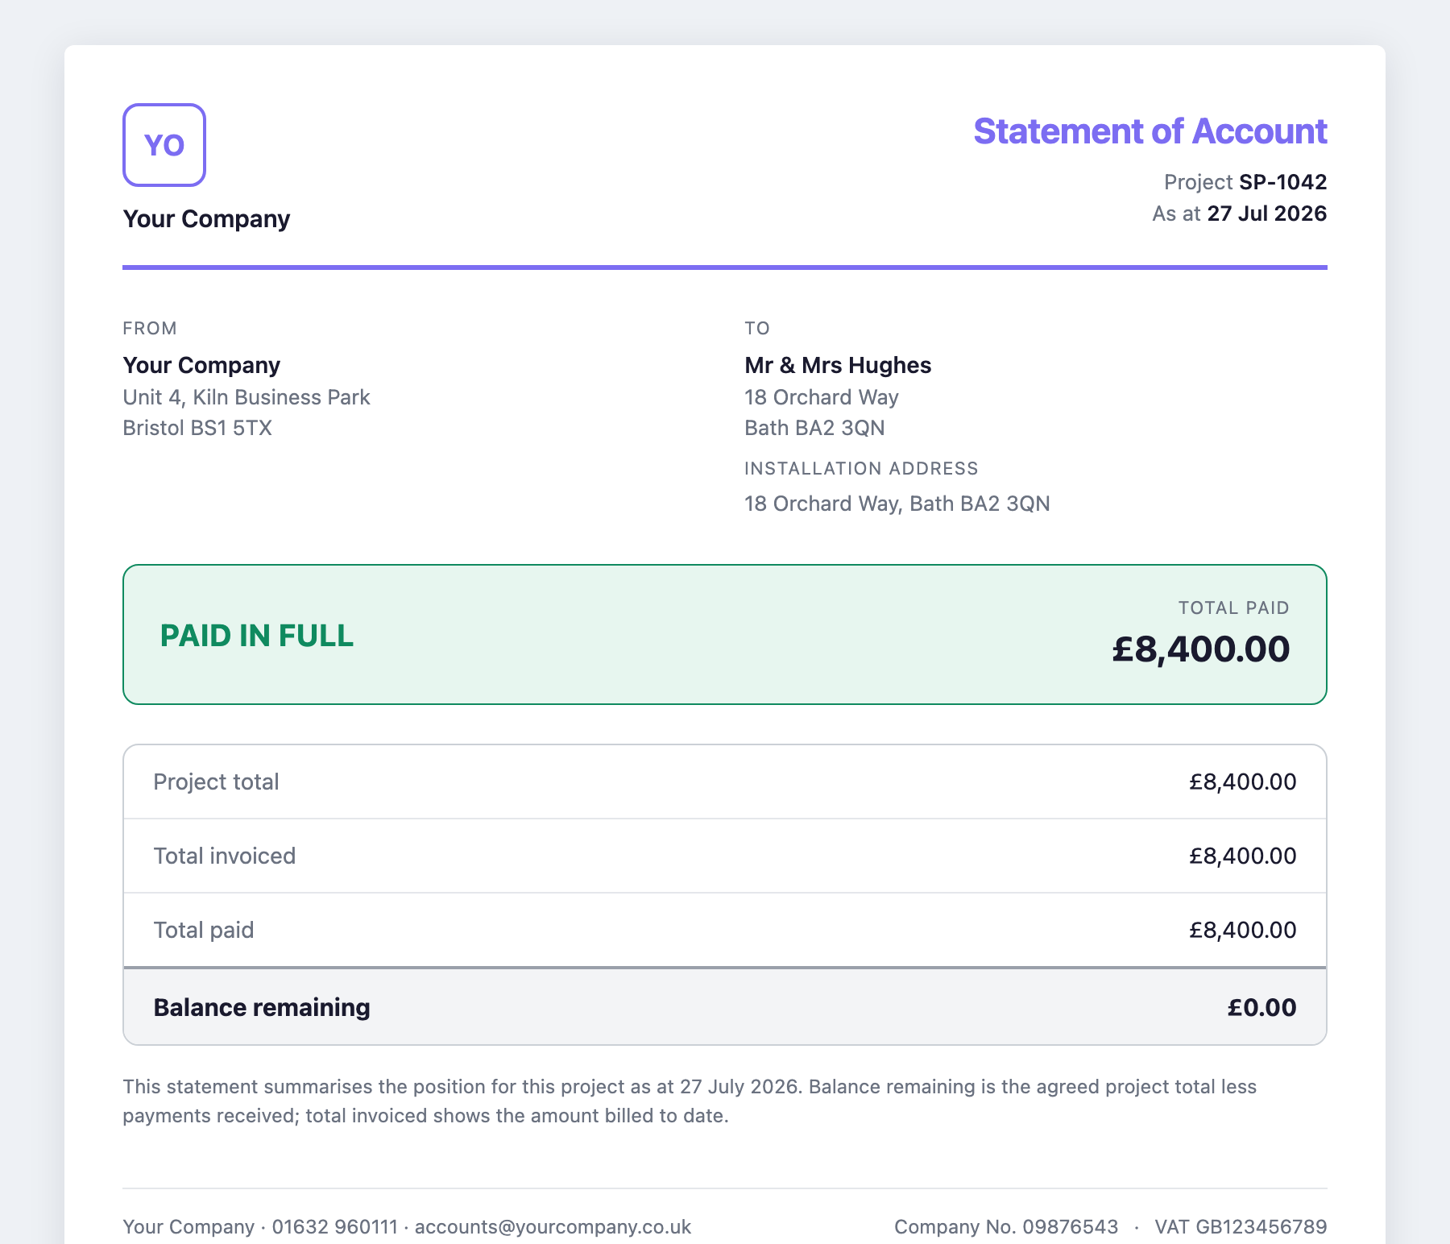Click the Bath BA2 3QN recipient line

pyautogui.click(x=814, y=428)
